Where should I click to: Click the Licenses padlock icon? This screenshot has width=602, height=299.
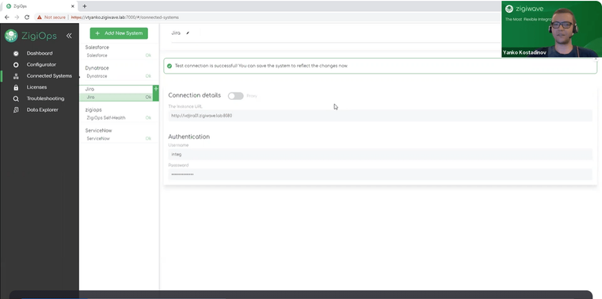16,87
